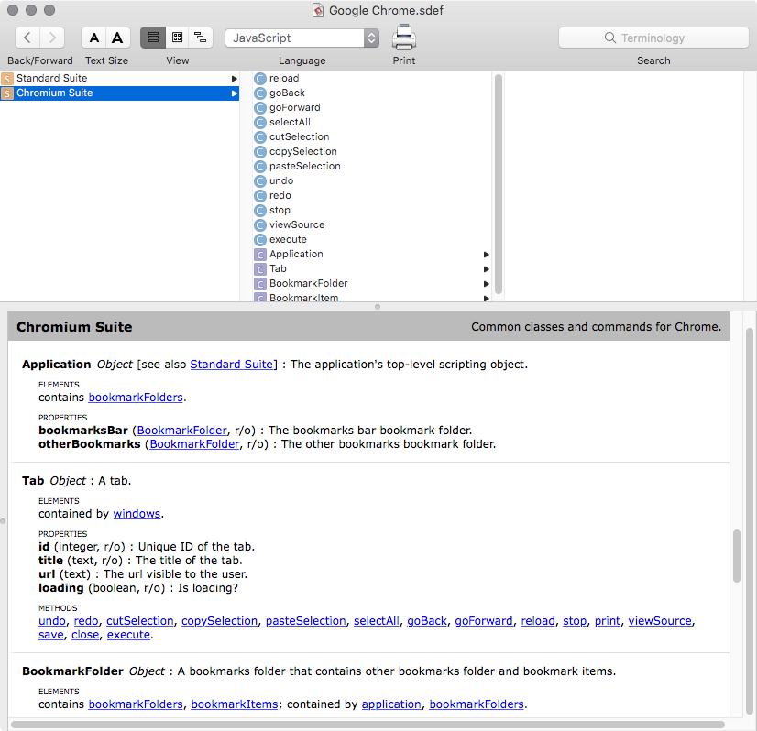Click the Print printer icon
The height and width of the screenshot is (731, 757).
pyautogui.click(x=403, y=38)
